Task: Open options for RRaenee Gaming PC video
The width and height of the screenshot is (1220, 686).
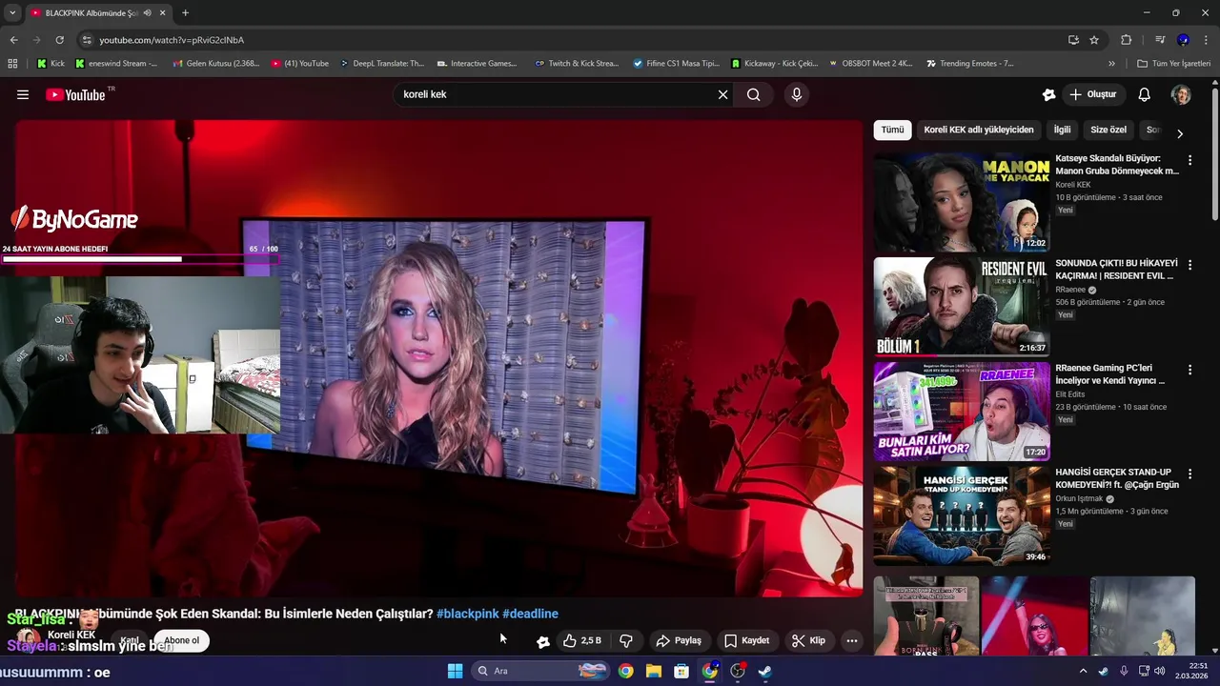Action: 1189,370
